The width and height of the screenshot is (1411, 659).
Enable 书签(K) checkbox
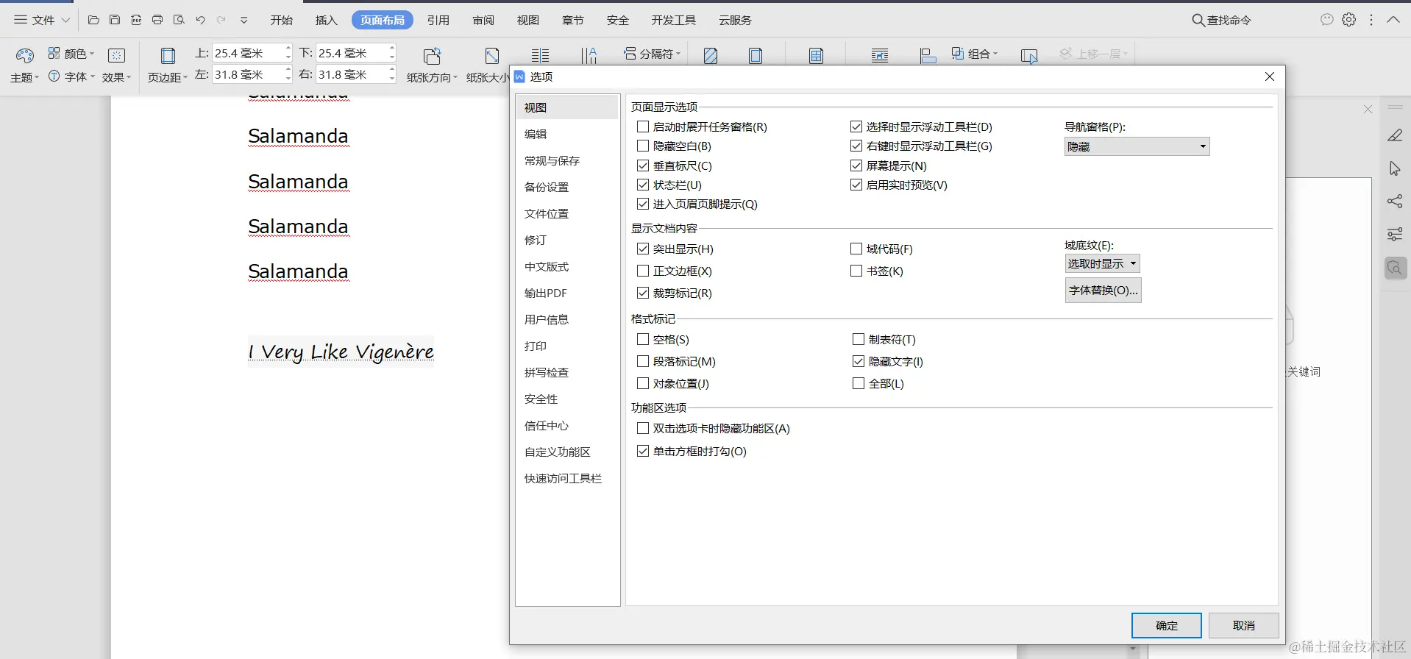point(856,271)
